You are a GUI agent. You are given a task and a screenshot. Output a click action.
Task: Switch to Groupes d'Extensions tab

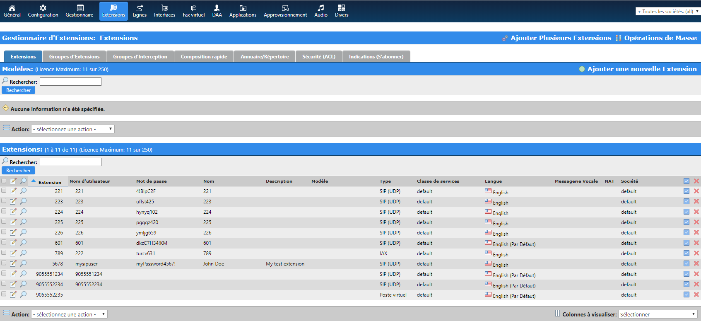tap(75, 57)
